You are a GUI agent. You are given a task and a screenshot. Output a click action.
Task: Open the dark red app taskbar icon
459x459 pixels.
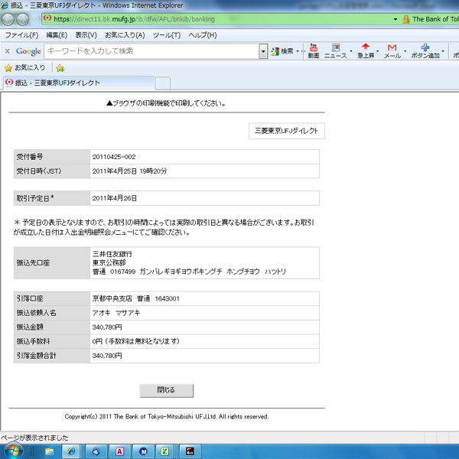190,451
